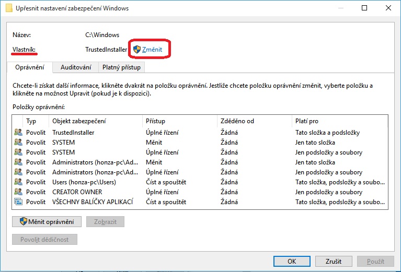Select VŠECHNY BALÍČKY APLIKACÍ entry
401x272 pixels.
coord(200,202)
